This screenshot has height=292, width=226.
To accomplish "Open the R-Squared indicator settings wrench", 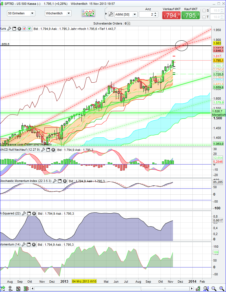I will tap(24, 214).
